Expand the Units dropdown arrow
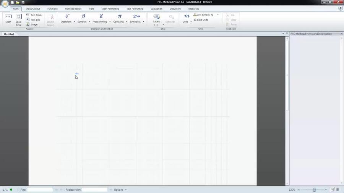 (191, 22)
